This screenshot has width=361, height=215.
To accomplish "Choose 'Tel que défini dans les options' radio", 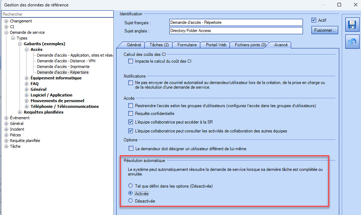I will tap(130, 186).
